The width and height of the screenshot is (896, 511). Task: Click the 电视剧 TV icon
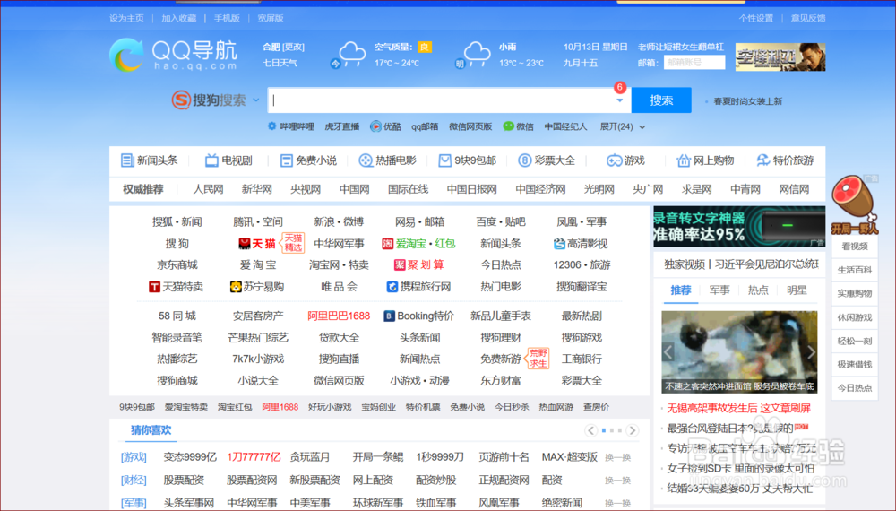tap(211, 160)
